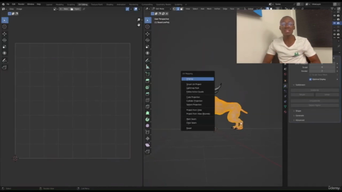Select the Scale tool in 3D viewport
342x192 pixels.
click(x=147, y=46)
